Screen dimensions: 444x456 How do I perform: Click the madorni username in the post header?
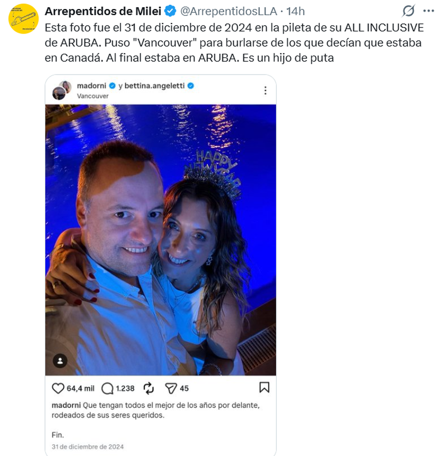[91, 86]
